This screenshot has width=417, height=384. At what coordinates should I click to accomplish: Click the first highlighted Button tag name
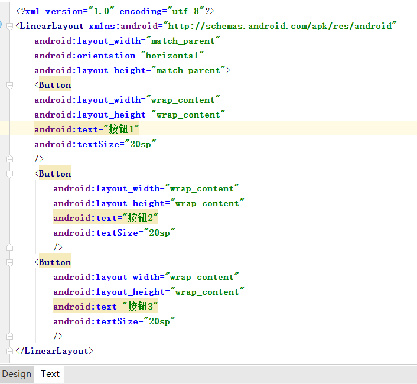coord(55,85)
